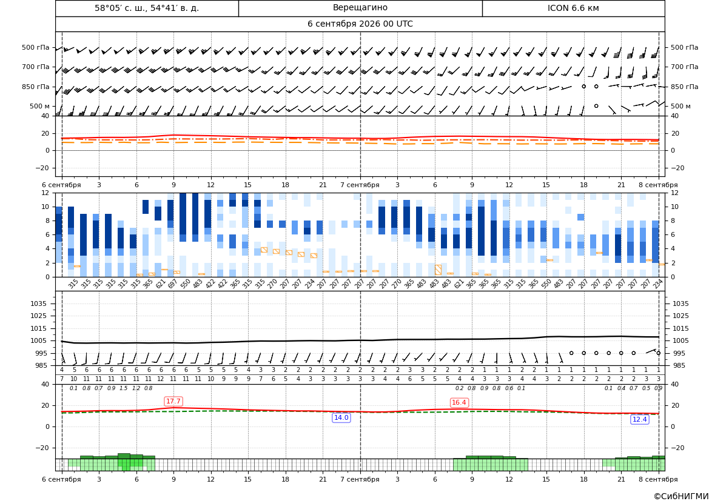This screenshot has width=709, height=501.
Task: Click the red 16.4 temperature label
Action: point(459,402)
